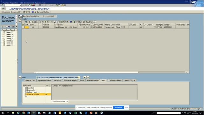
Task: Click the SAP command input field
Action: 13,5
